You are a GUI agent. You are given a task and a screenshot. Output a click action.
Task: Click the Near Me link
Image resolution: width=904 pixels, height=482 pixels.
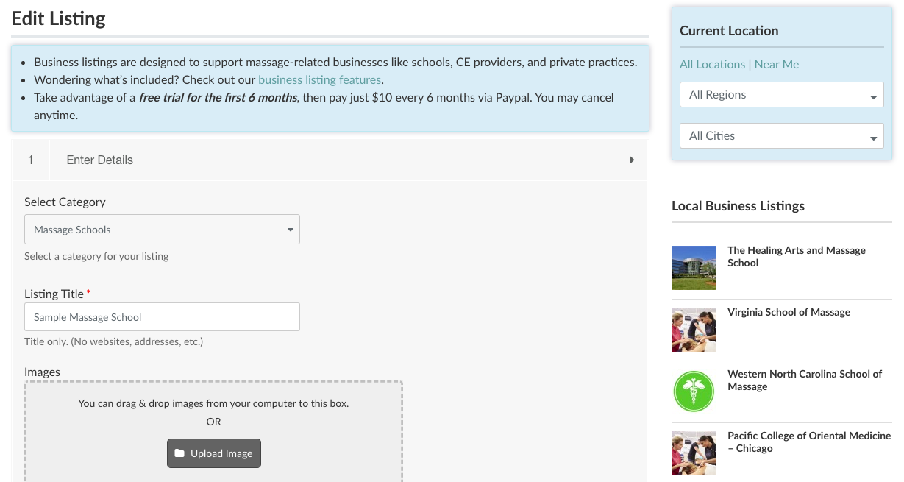coord(776,64)
